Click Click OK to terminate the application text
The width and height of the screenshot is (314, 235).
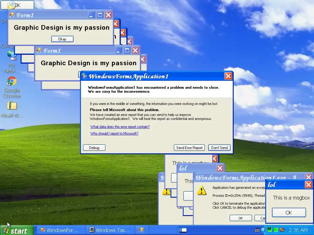click(x=239, y=203)
